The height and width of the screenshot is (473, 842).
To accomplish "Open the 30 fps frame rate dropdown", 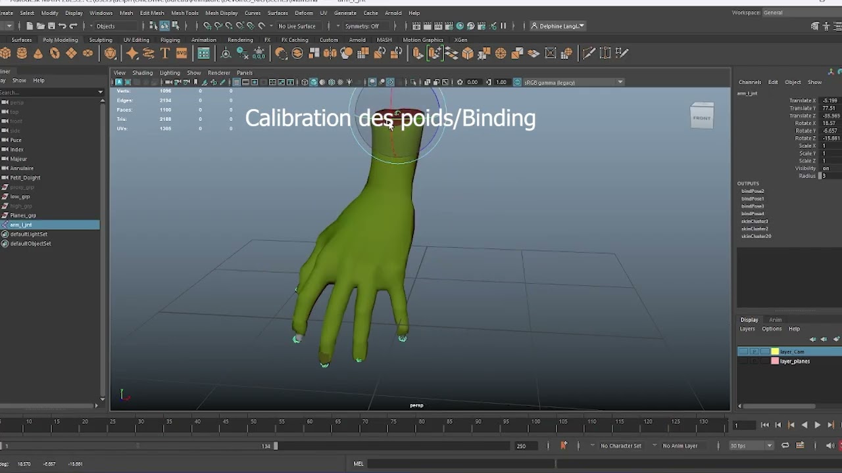I will click(751, 445).
